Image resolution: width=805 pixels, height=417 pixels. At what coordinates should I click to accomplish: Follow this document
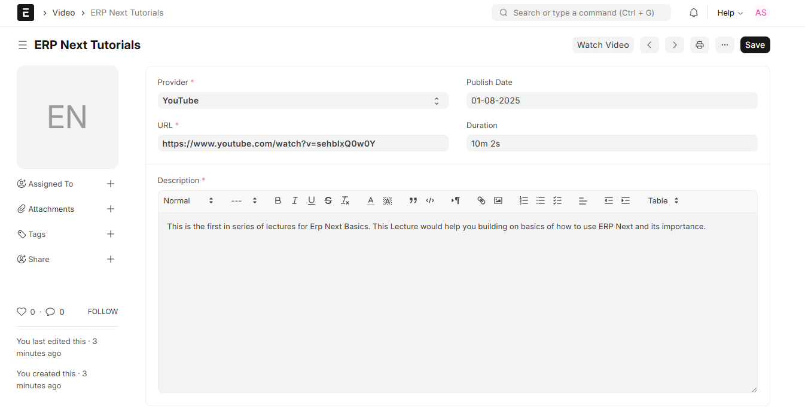click(x=103, y=312)
